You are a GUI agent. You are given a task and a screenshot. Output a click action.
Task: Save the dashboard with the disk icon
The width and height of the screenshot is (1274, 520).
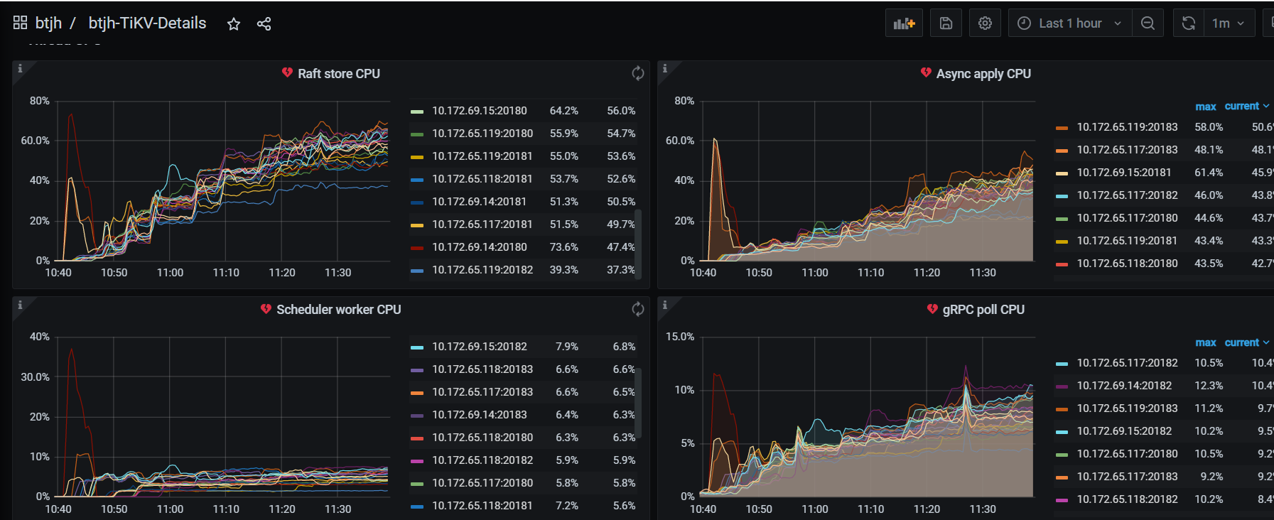pyautogui.click(x=946, y=23)
